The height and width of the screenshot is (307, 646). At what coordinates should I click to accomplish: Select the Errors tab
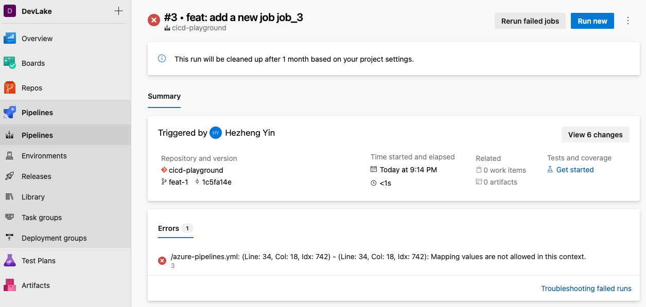pyautogui.click(x=169, y=228)
